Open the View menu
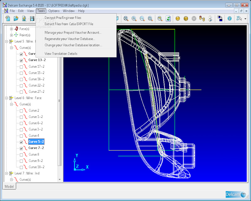 click(x=30, y=11)
